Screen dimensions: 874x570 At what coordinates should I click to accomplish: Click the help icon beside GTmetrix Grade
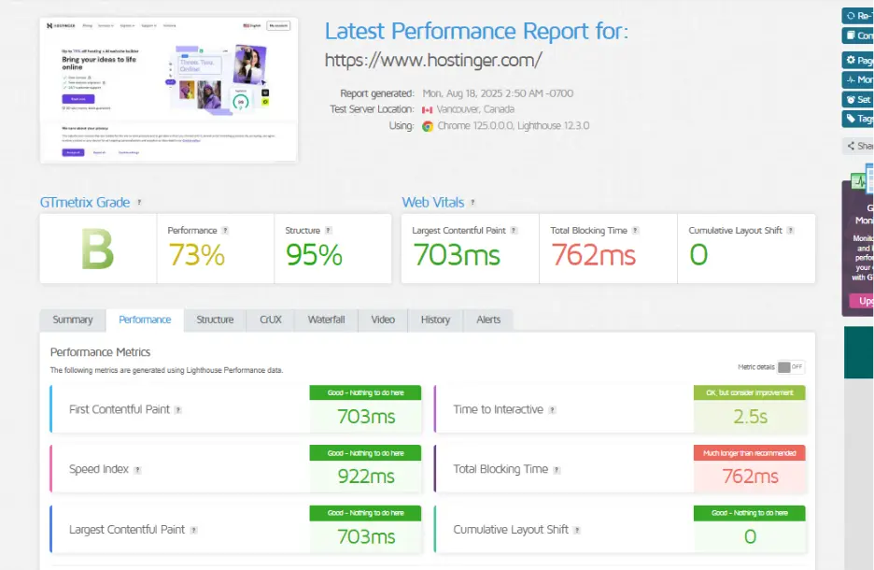[x=139, y=203]
